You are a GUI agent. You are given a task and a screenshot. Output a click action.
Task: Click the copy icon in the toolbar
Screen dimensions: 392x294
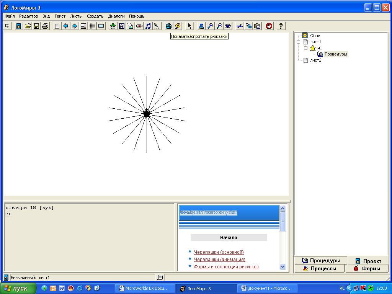click(248, 26)
